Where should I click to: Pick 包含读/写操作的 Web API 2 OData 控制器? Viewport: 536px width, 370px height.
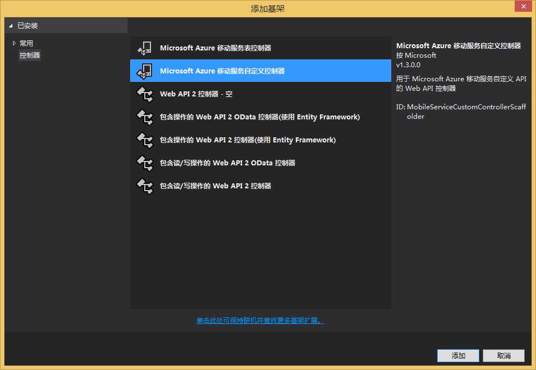(x=260, y=163)
